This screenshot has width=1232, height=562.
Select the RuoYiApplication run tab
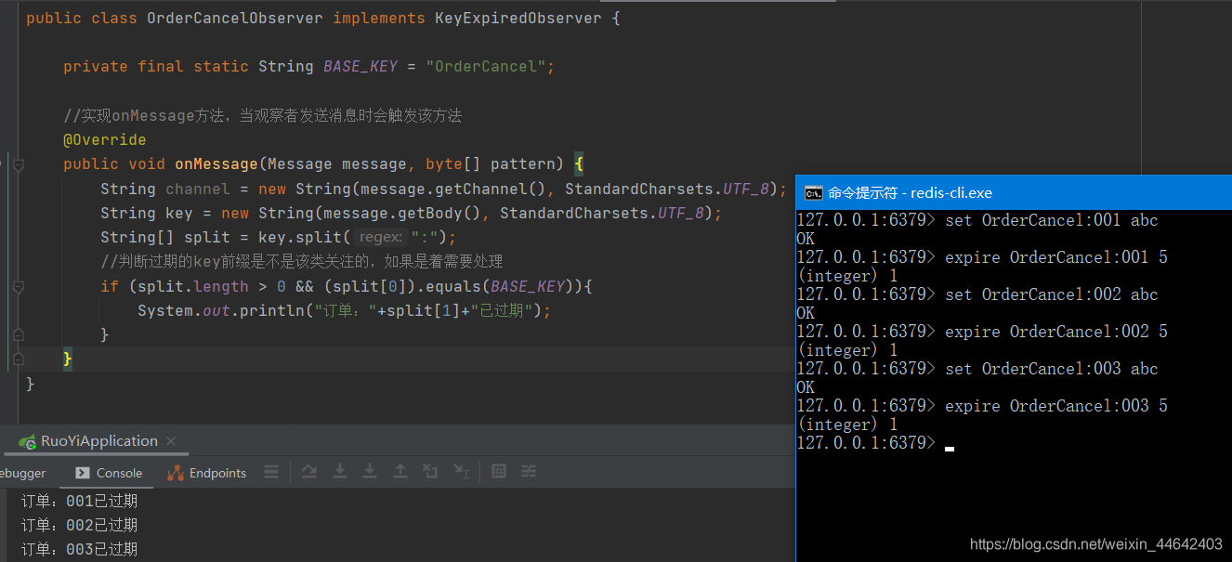pyautogui.click(x=98, y=441)
